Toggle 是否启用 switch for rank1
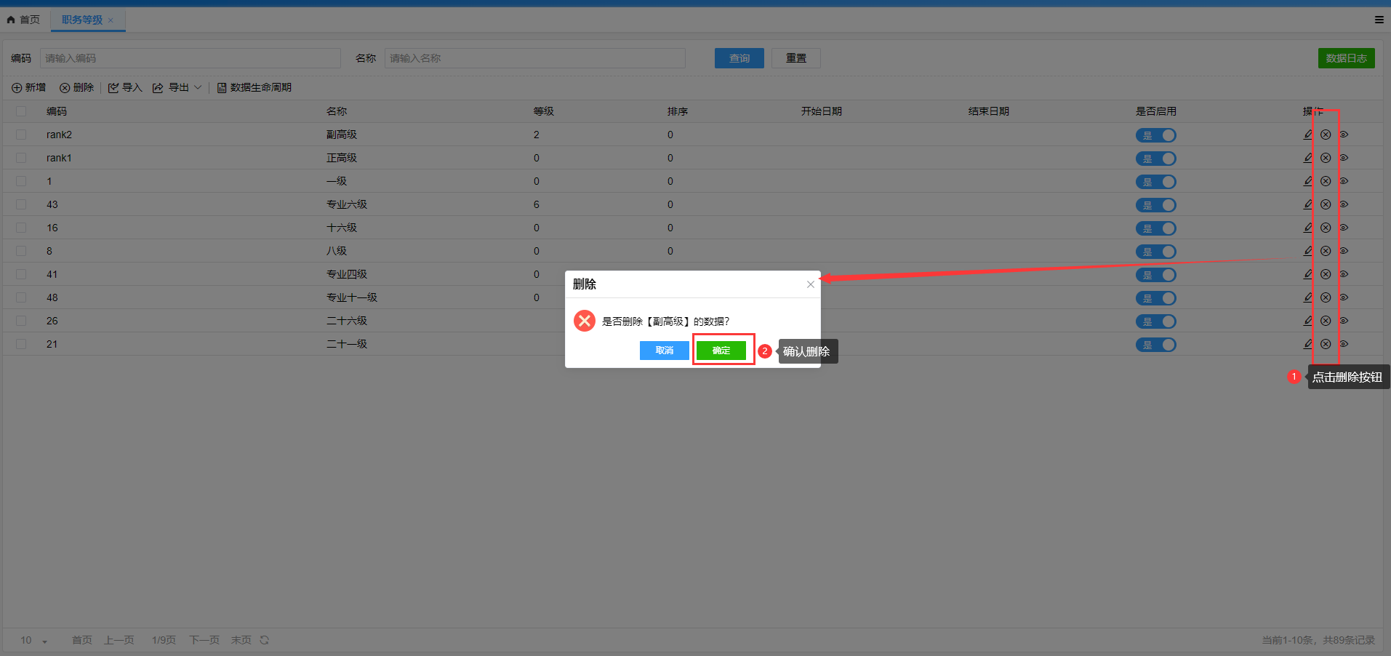The width and height of the screenshot is (1391, 656). 1156,159
